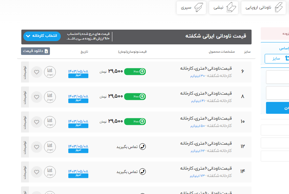Image resolution: width=289 pixels, height=194 pixels.
Task: Select the سپری profile tab
Action: pos(191,8)
